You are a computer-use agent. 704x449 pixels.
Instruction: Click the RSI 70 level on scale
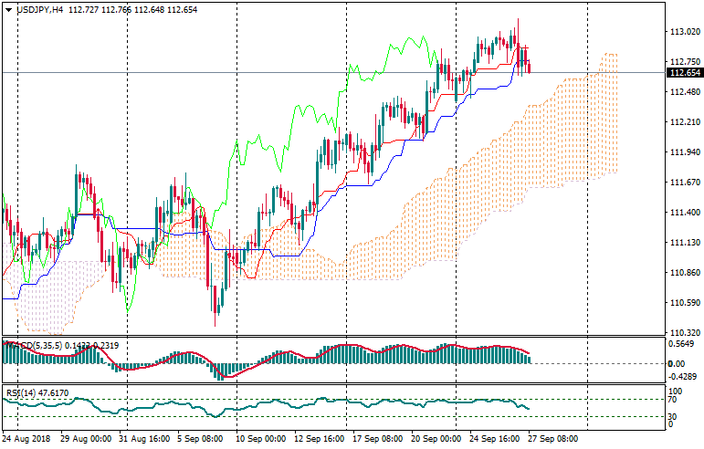point(675,400)
